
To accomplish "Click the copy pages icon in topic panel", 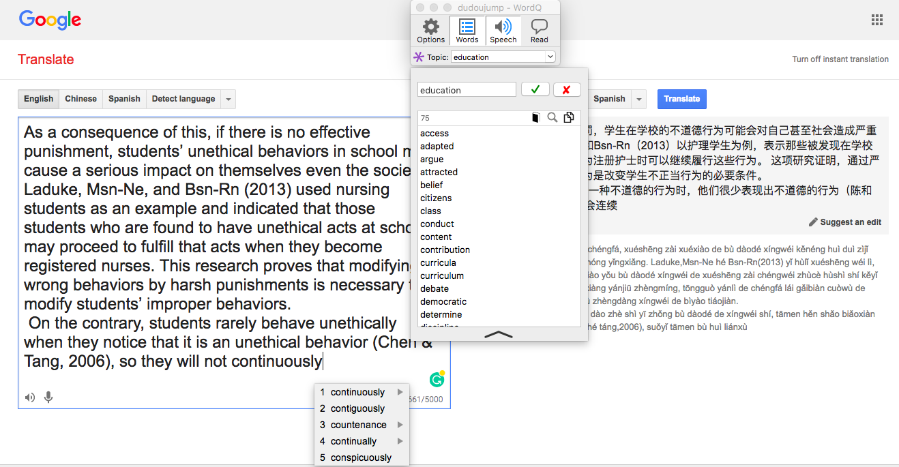I will click(x=569, y=118).
